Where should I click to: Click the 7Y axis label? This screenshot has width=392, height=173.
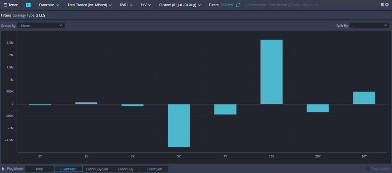point(225,157)
